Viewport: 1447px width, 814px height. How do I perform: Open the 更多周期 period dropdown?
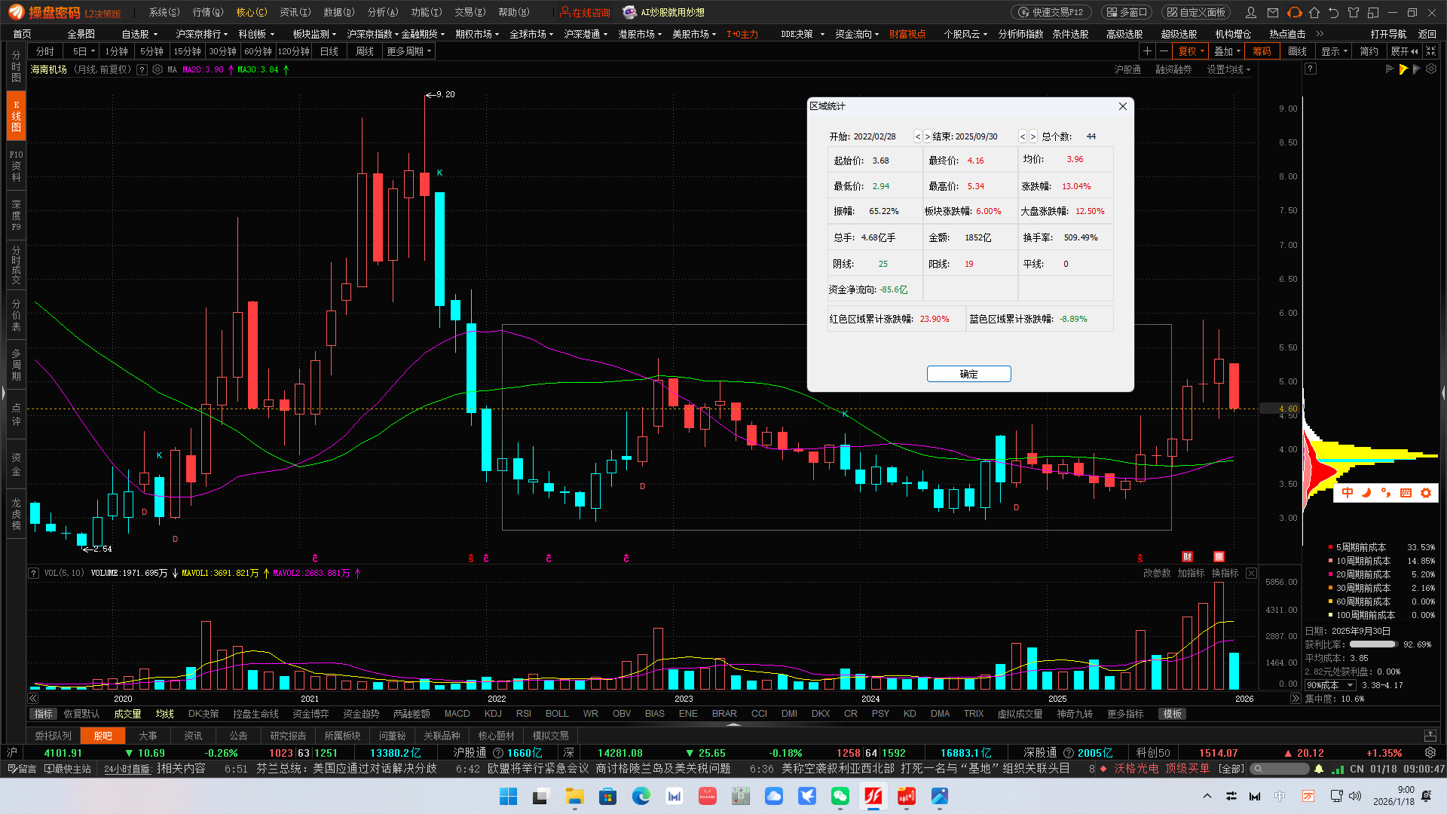click(409, 51)
